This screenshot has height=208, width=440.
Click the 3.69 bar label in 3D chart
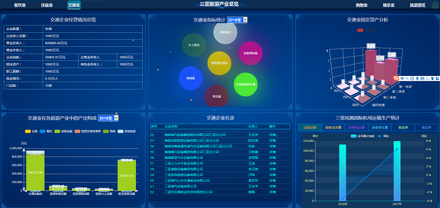(x=371, y=46)
